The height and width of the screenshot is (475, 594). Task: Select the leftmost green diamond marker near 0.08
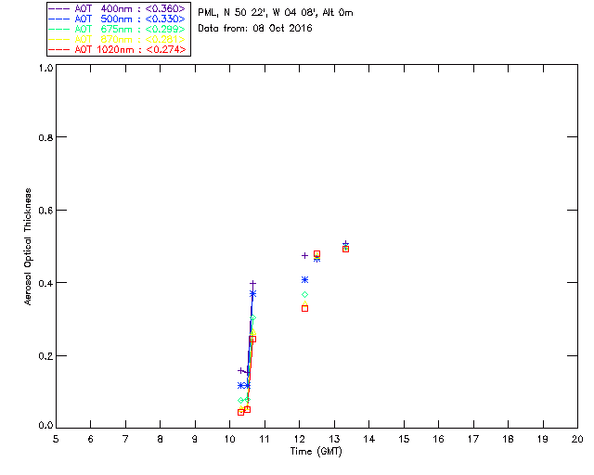pyautogui.click(x=240, y=401)
